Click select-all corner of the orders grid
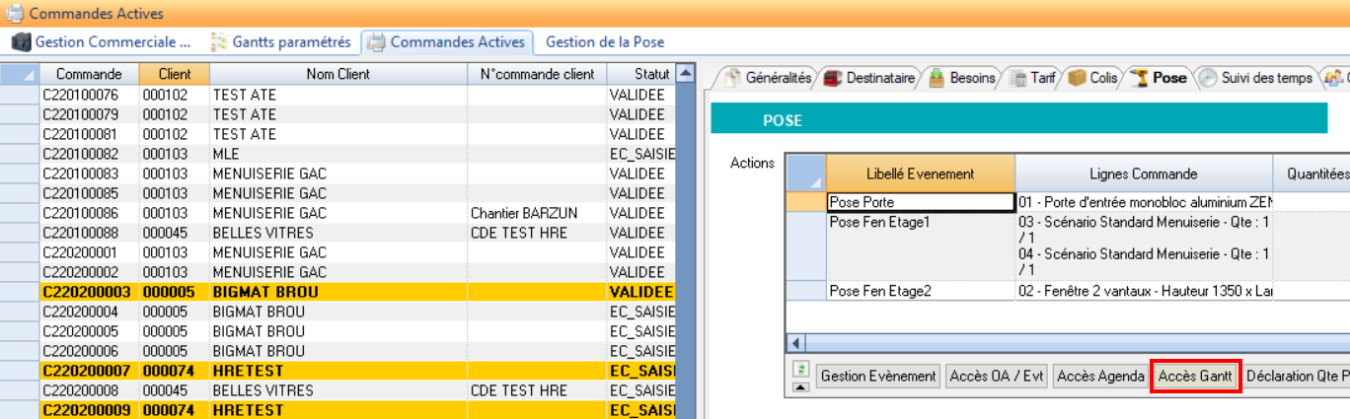1350x419 pixels. point(20,74)
